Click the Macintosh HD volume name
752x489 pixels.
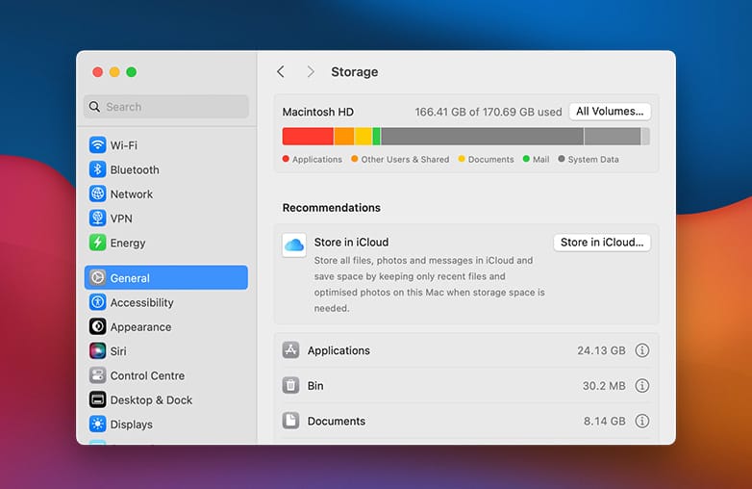[318, 112]
